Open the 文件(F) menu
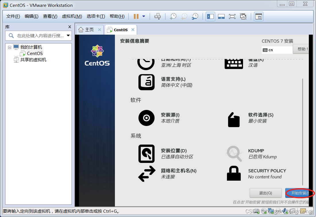Image resolution: width=316 pixels, height=217 pixels. tap(13, 16)
